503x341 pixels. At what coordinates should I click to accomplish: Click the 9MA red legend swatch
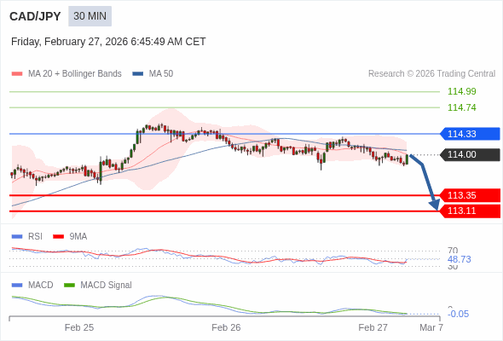click(x=58, y=237)
